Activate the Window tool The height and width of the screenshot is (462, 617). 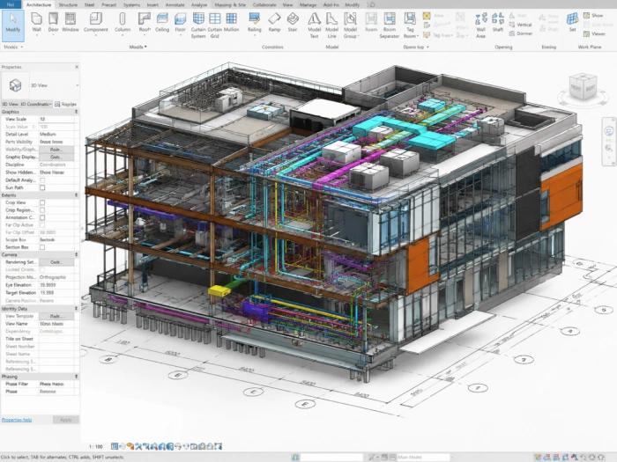71,22
